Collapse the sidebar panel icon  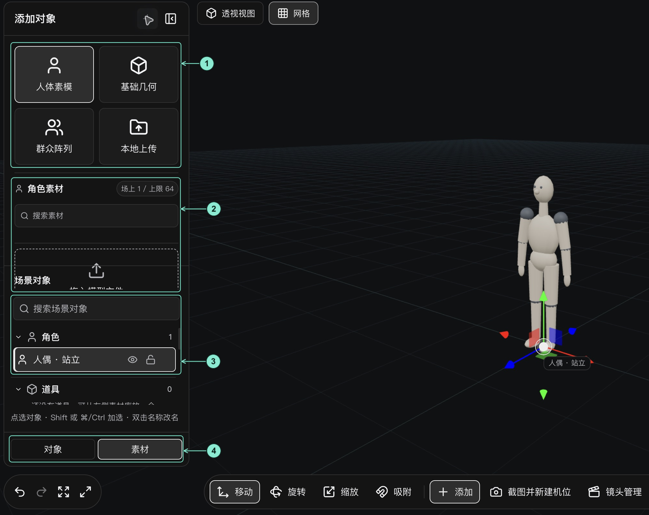(x=171, y=19)
